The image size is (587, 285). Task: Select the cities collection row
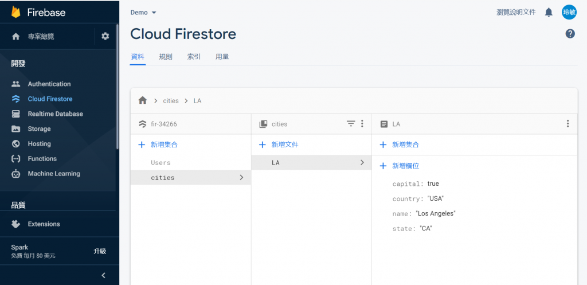pyautogui.click(x=191, y=178)
